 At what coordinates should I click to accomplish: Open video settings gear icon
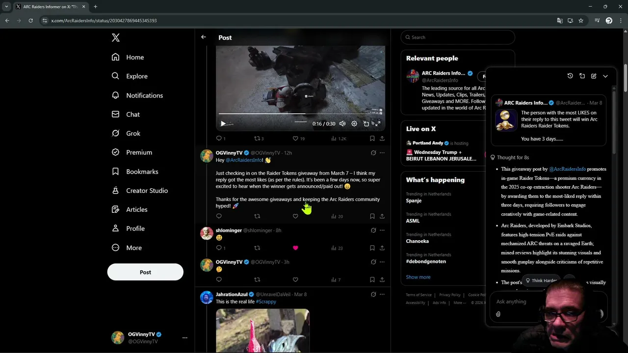point(354,124)
